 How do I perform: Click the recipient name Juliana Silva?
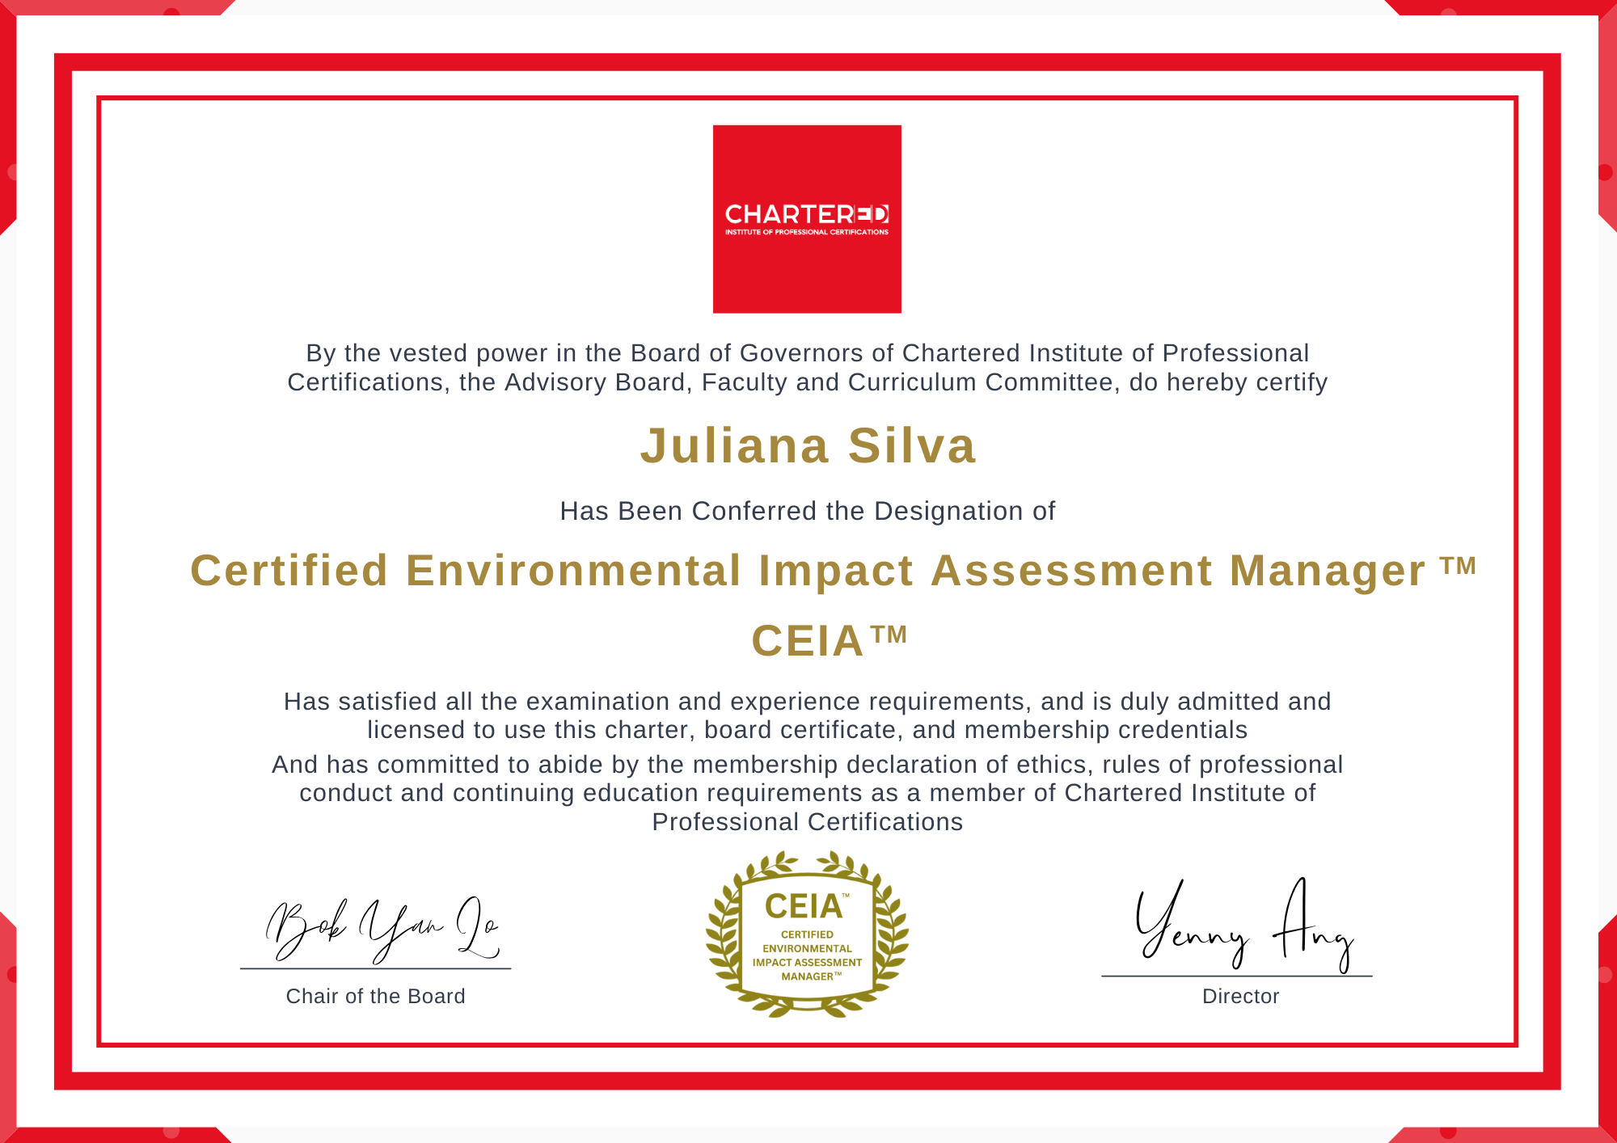(808, 445)
